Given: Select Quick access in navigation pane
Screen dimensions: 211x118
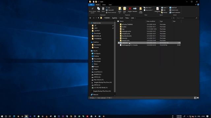Looking at the screenshot, I should pyautogui.click(x=97, y=23).
